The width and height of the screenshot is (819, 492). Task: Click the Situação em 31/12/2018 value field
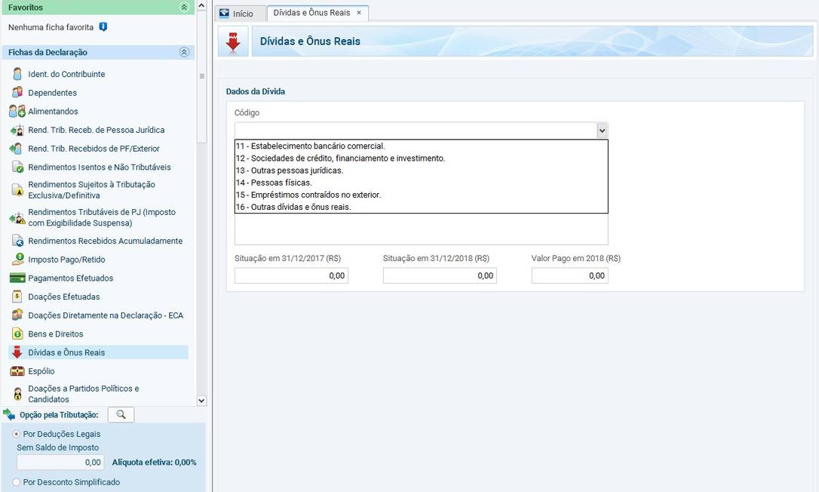(x=440, y=276)
